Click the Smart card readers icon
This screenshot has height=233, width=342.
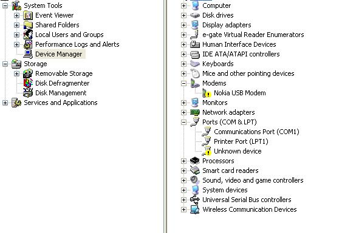click(195, 171)
